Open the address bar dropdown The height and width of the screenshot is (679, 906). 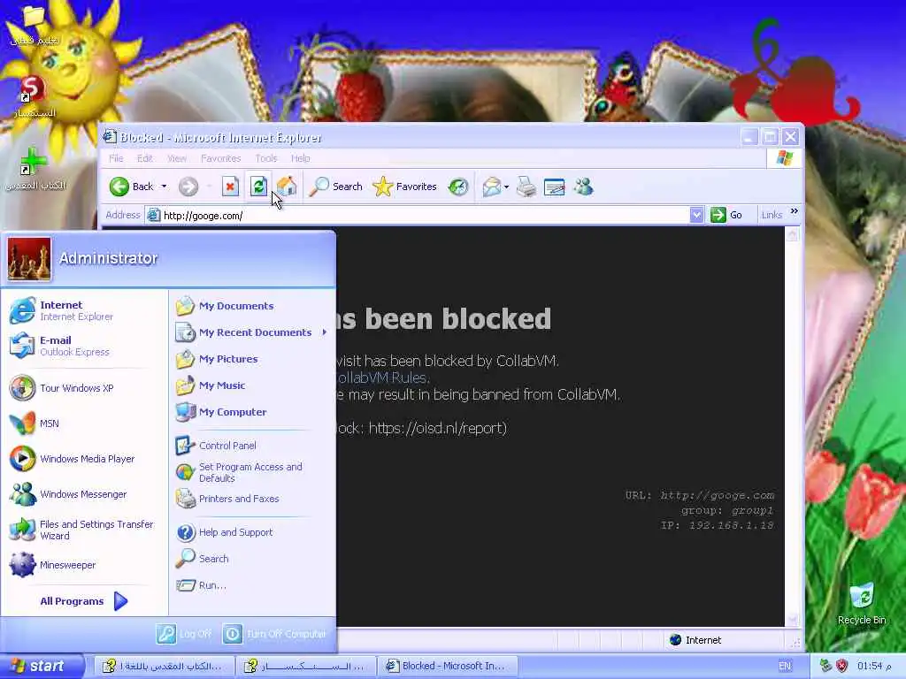coord(697,216)
